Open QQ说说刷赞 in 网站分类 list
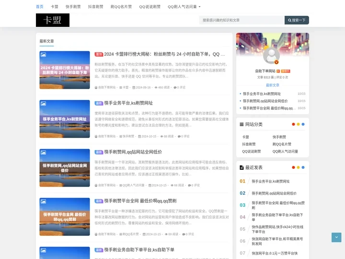This screenshot has height=259, width=345. (251, 152)
